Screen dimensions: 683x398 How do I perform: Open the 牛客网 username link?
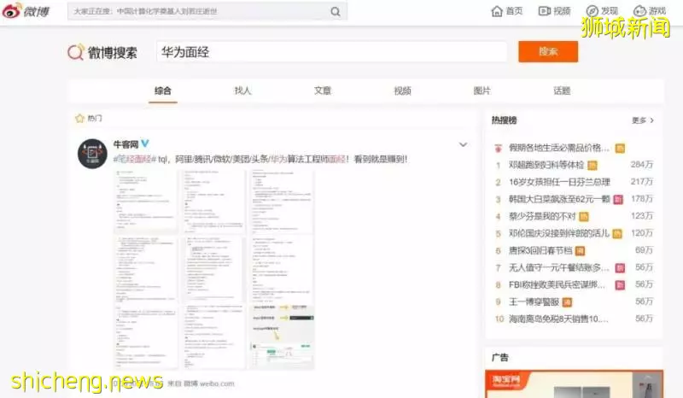point(126,143)
